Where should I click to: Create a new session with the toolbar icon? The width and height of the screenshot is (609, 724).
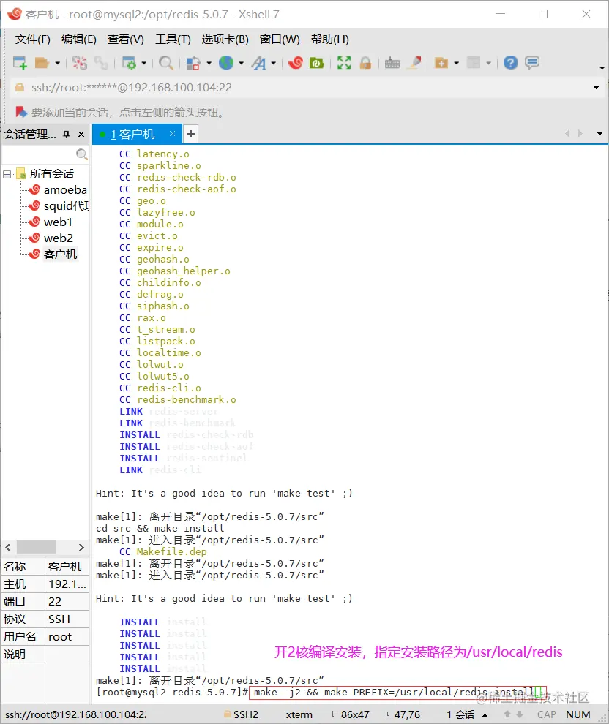pyautogui.click(x=20, y=63)
